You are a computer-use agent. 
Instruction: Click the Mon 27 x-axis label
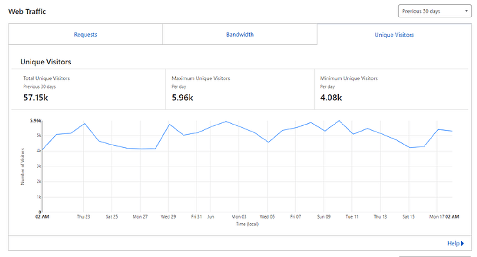[140, 217]
